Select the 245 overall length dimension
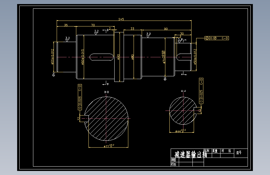 (x=121, y=19)
